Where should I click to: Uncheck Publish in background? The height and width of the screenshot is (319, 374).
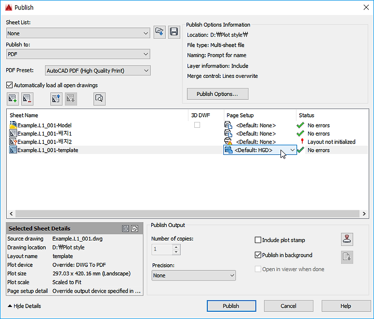(x=258, y=255)
